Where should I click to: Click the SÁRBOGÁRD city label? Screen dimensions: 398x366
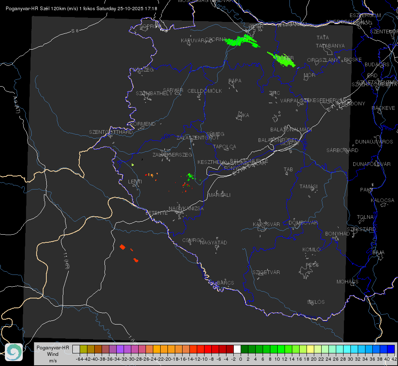click(x=342, y=150)
